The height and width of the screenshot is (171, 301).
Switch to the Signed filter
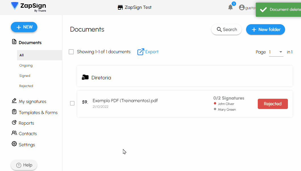click(24, 75)
